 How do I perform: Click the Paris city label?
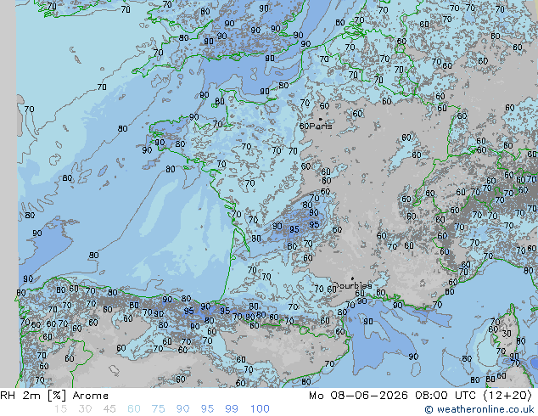[x=321, y=126]
